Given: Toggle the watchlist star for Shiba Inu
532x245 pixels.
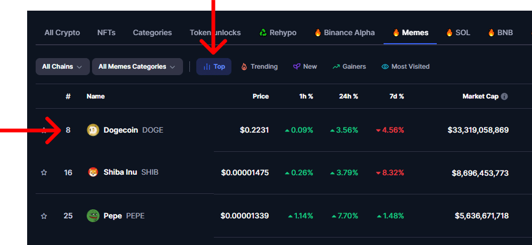Looking at the screenshot, I should [x=44, y=173].
